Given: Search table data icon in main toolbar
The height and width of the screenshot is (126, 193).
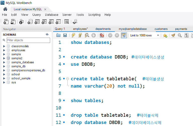Looking at the screenshot, I should [x=67, y=22].
